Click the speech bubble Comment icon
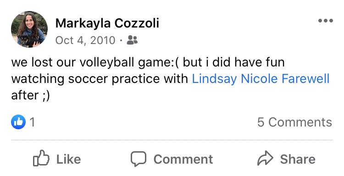Viewport: 344px width, 176px height. pos(139,159)
